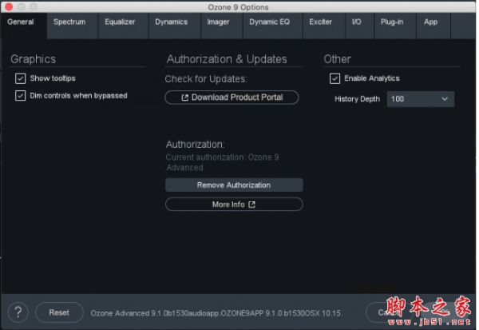Click the Check for Updates label
479x330 pixels.
(x=206, y=79)
